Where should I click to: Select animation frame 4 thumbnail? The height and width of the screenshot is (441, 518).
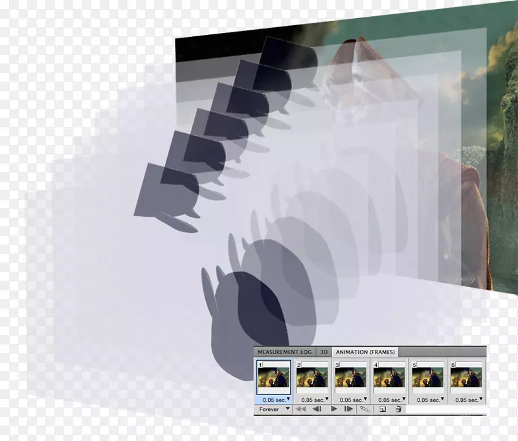pos(389,378)
